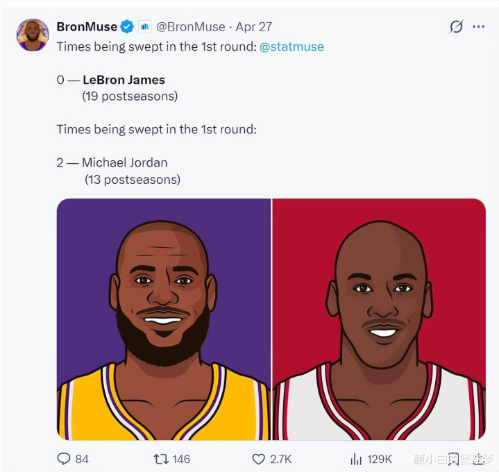Click the 129K views count
This screenshot has width=499, height=472.
pos(380,459)
